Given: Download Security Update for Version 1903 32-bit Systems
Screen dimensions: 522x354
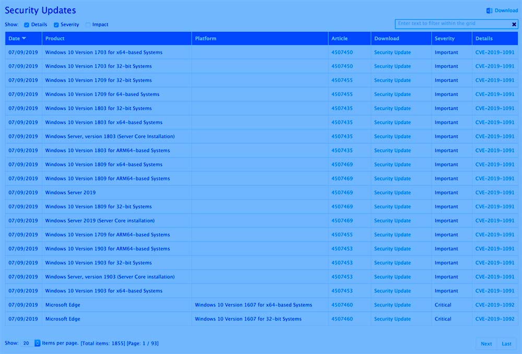Looking at the screenshot, I should (393, 263).
